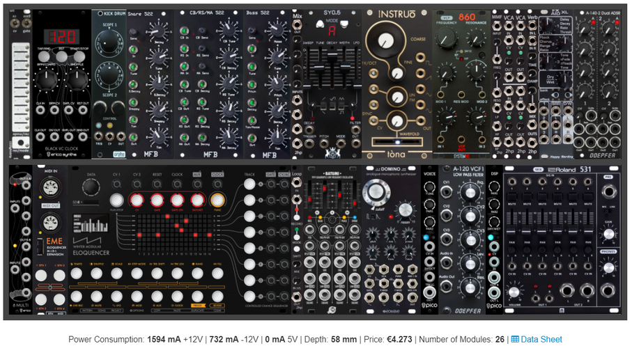Toggle the Loop module RECORD button
Image resolution: width=632 pixels, height=348 pixels.
297,217
